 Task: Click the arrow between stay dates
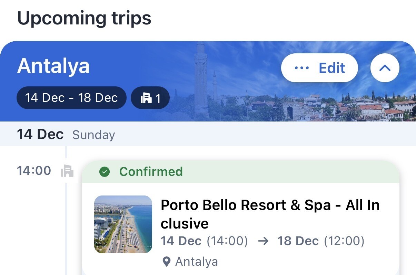[263, 241]
